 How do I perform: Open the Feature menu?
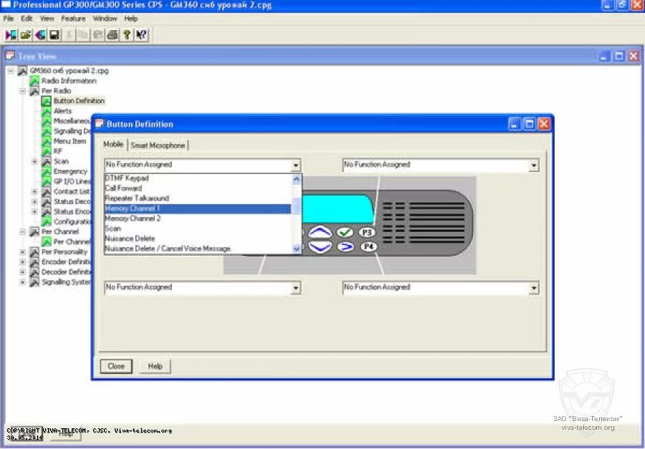pyautogui.click(x=73, y=19)
